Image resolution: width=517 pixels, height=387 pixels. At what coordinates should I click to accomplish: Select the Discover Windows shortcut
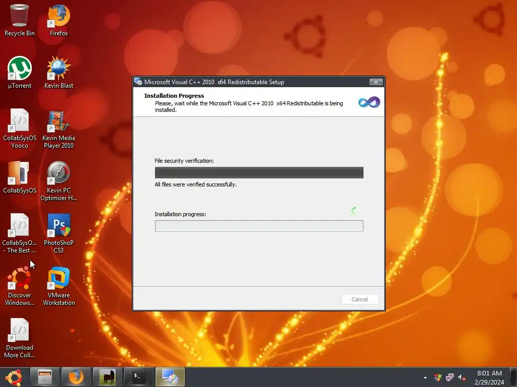20,286
